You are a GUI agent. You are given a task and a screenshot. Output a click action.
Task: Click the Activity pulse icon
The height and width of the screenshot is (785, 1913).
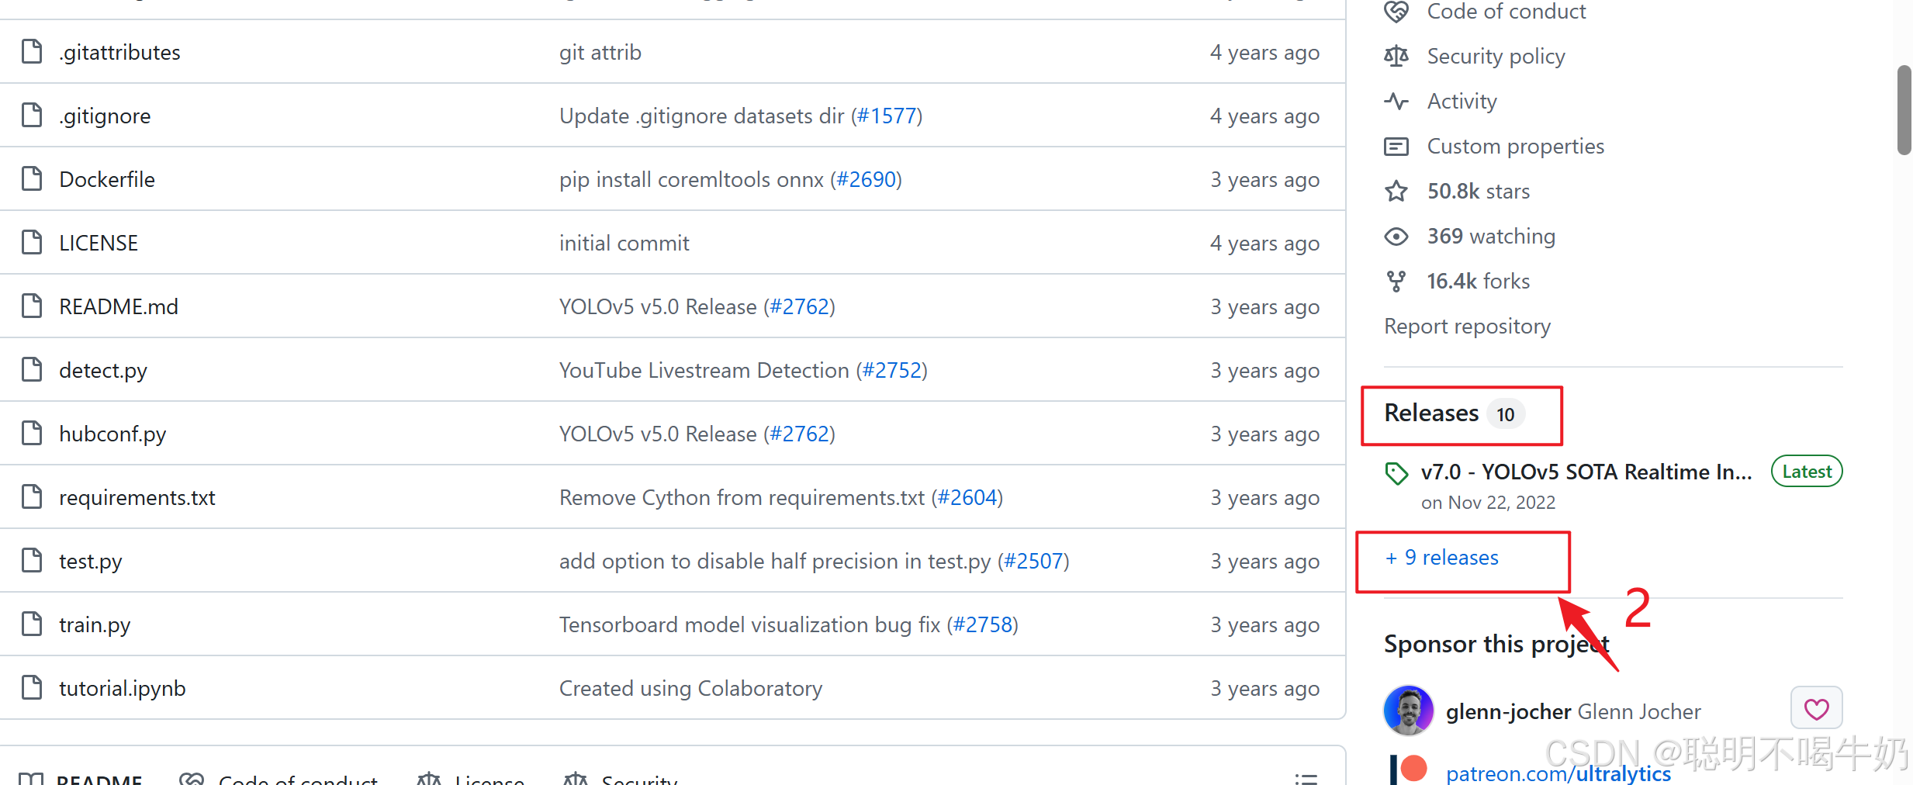click(1396, 101)
